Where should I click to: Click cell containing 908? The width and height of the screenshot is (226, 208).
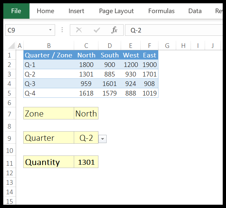click(150, 84)
